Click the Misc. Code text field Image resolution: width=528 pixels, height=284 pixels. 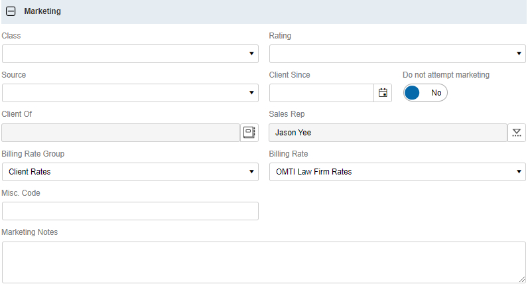[x=130, y=211]
